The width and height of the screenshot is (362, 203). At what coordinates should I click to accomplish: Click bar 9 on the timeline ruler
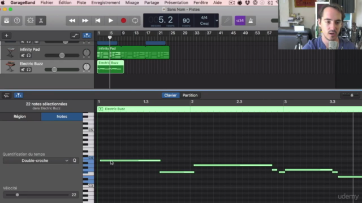[123, 33]
